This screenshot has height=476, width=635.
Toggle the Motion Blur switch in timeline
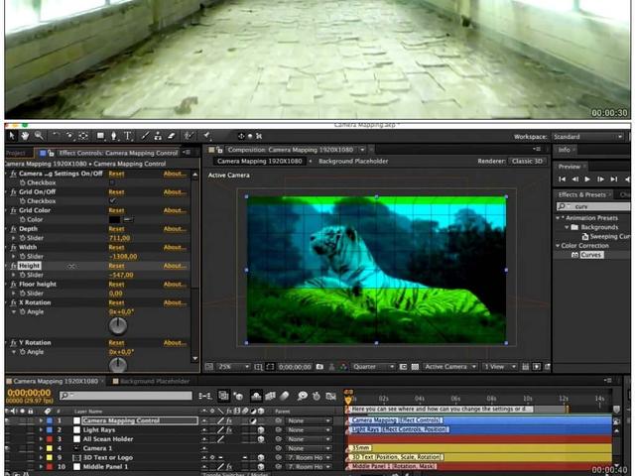click(285, 396)
